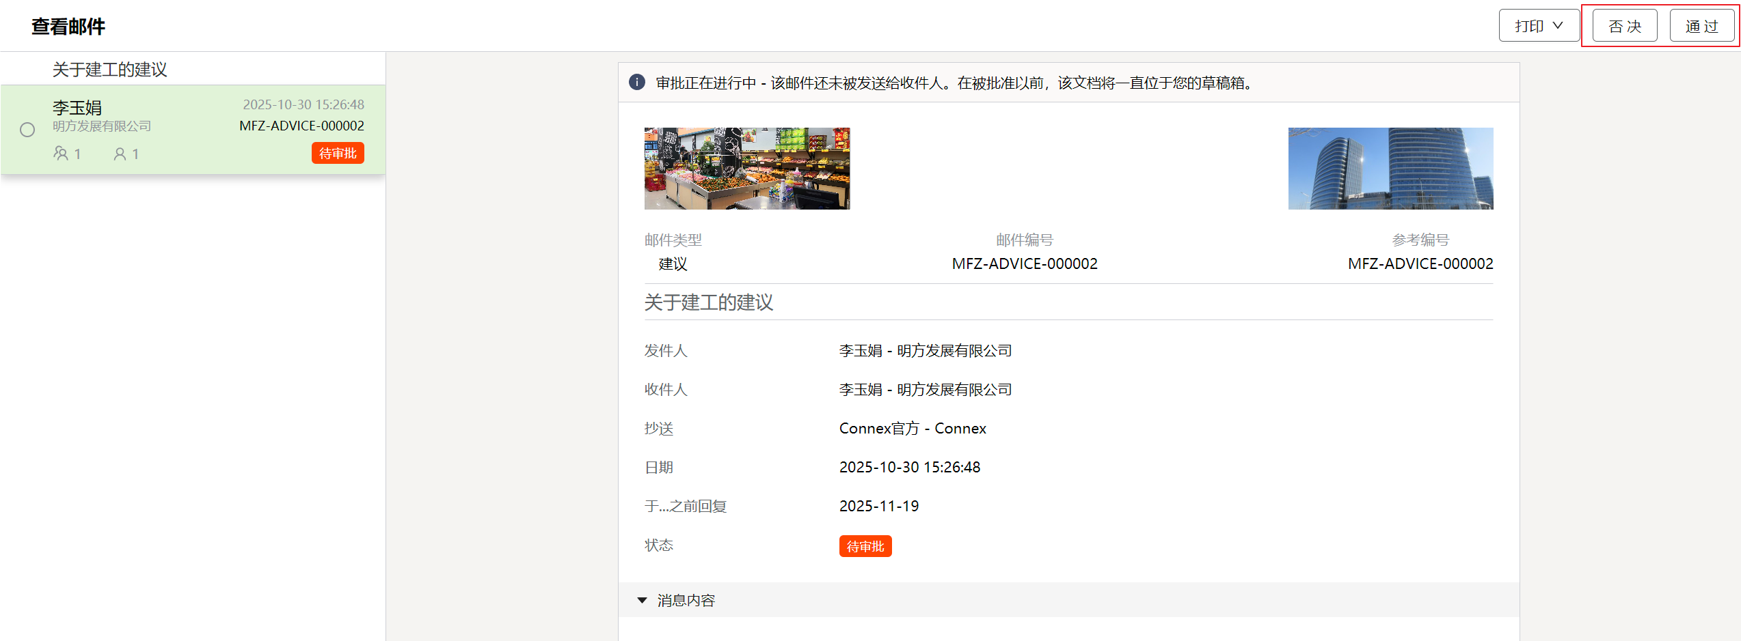Open the 打印 dropdown
Screen dimensions: 1741x641
[1538, 26]
